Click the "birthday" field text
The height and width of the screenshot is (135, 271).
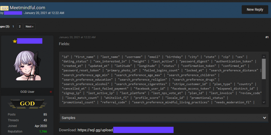(174, 57)
